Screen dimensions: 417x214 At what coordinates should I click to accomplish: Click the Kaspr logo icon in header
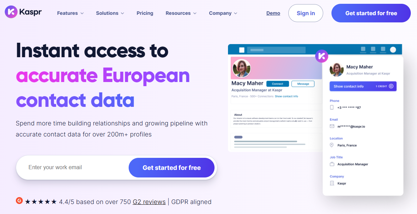pyautogui.click(x=11, y=12)
